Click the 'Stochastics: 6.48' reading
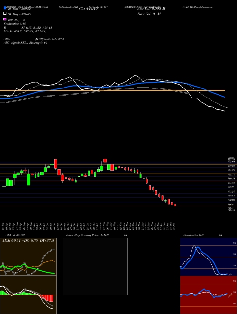Screen dimensions: 237x314 click(x=15, y=24)
